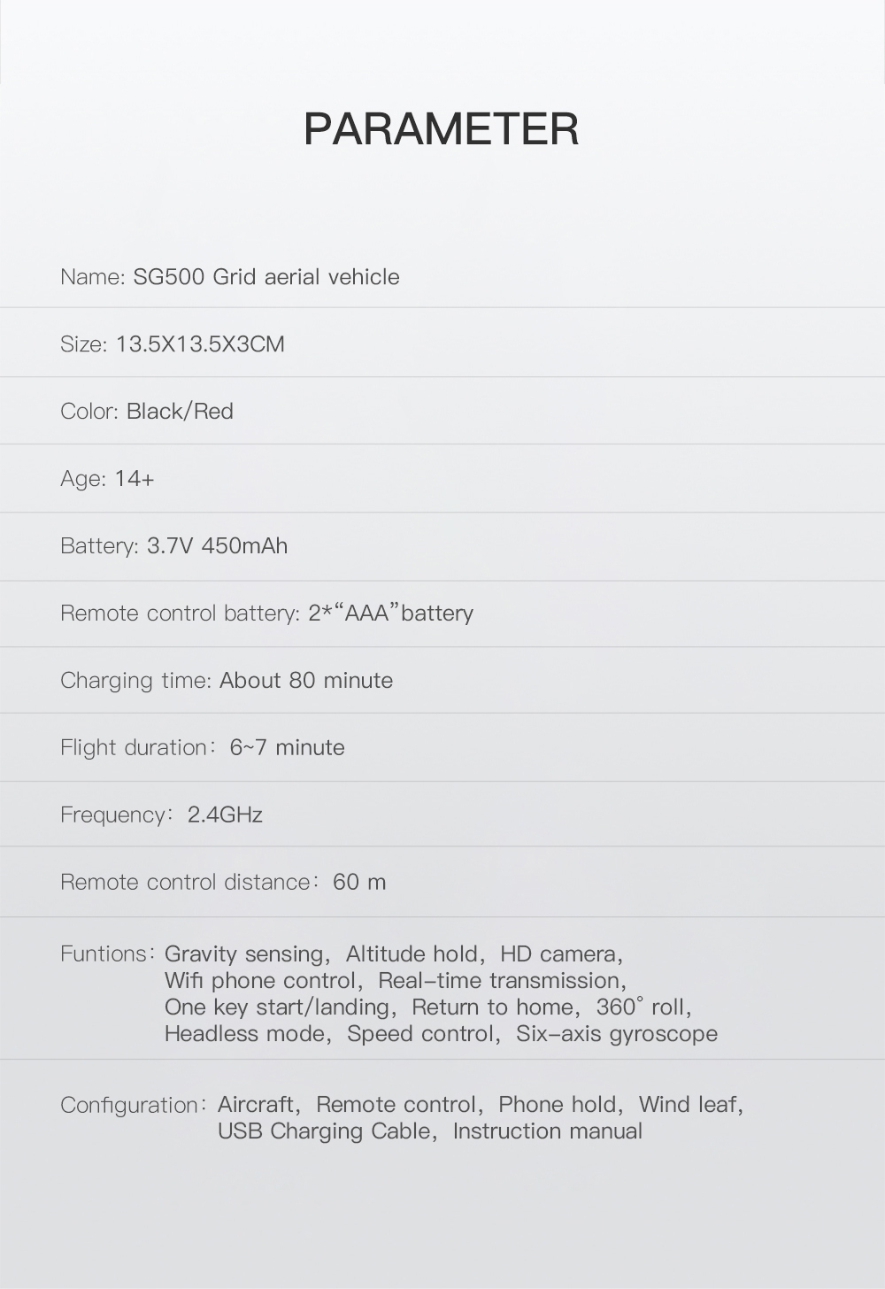The height and width of the screenshot is (1289, 885).
Task: Click One key start/landing text
Action: pos(277,1007)
